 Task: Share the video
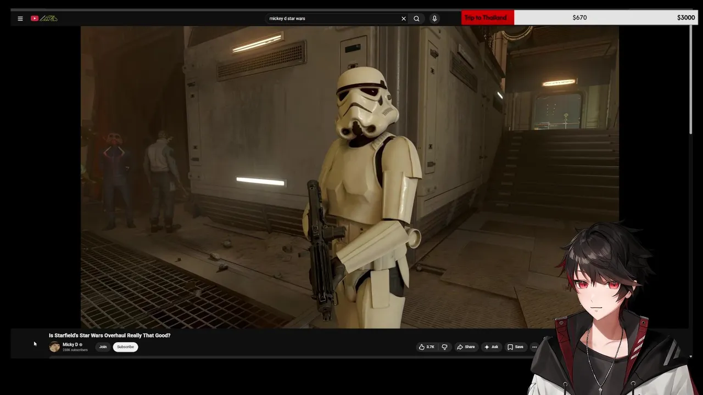coord(466,347)
